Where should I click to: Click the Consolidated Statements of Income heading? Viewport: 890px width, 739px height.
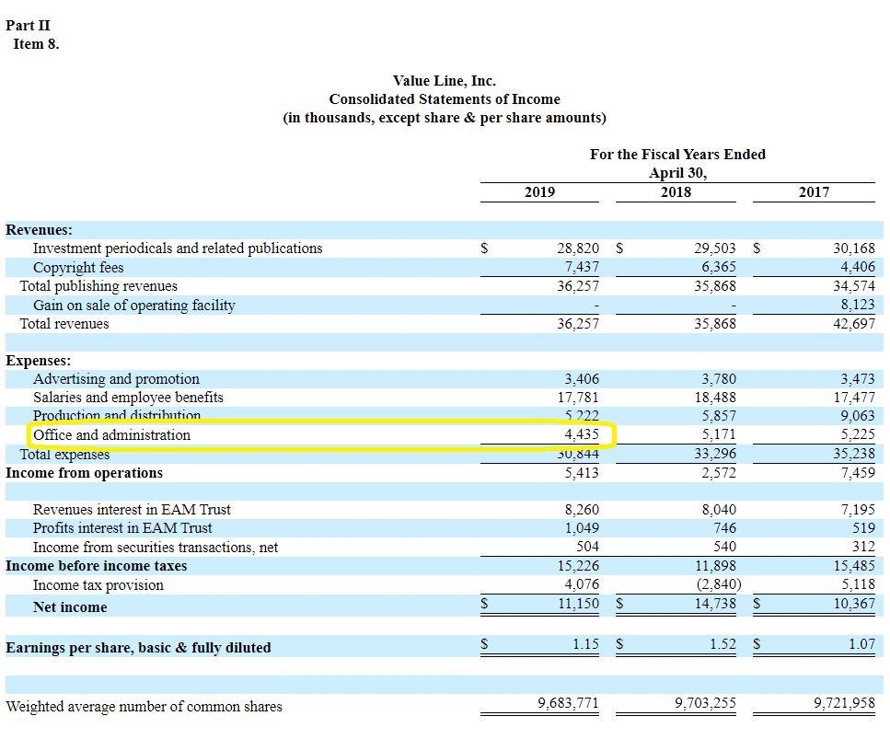(444, 99)
